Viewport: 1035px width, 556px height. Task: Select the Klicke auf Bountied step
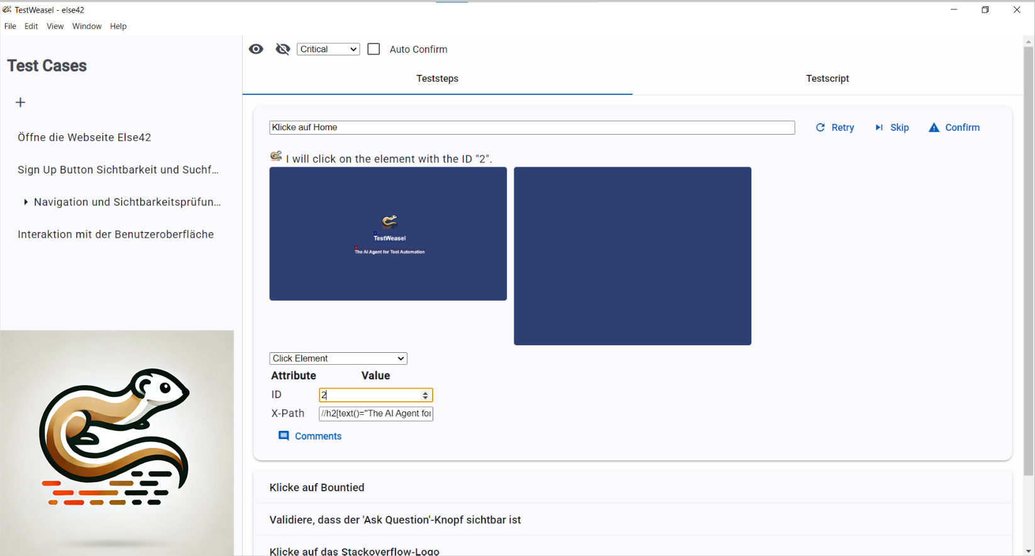[x=317, y=487]
